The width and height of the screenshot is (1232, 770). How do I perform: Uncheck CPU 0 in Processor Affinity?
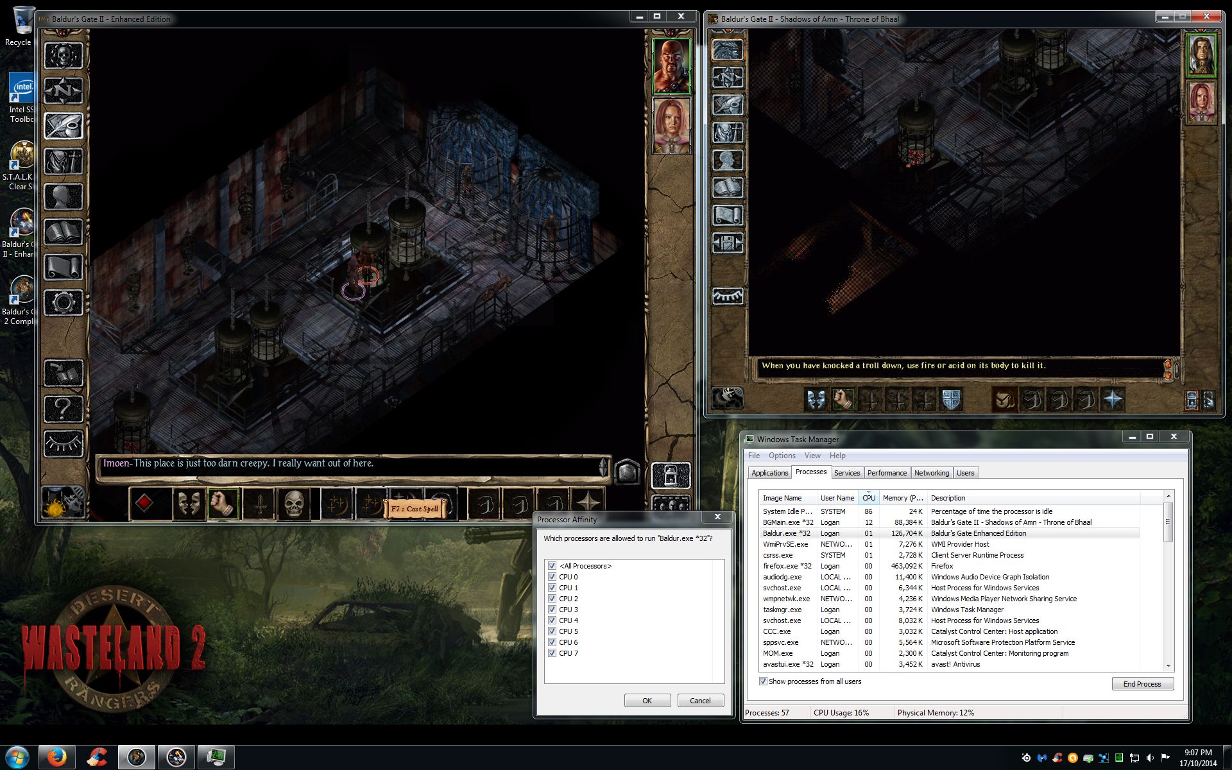pos(552,577)
